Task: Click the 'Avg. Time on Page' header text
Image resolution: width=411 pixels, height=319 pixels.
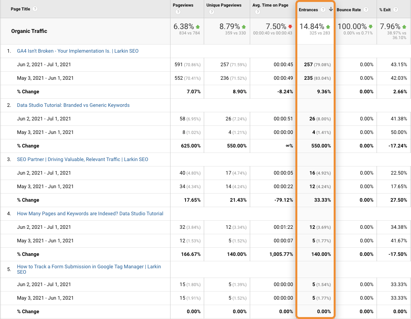Action: pos(271,5)
